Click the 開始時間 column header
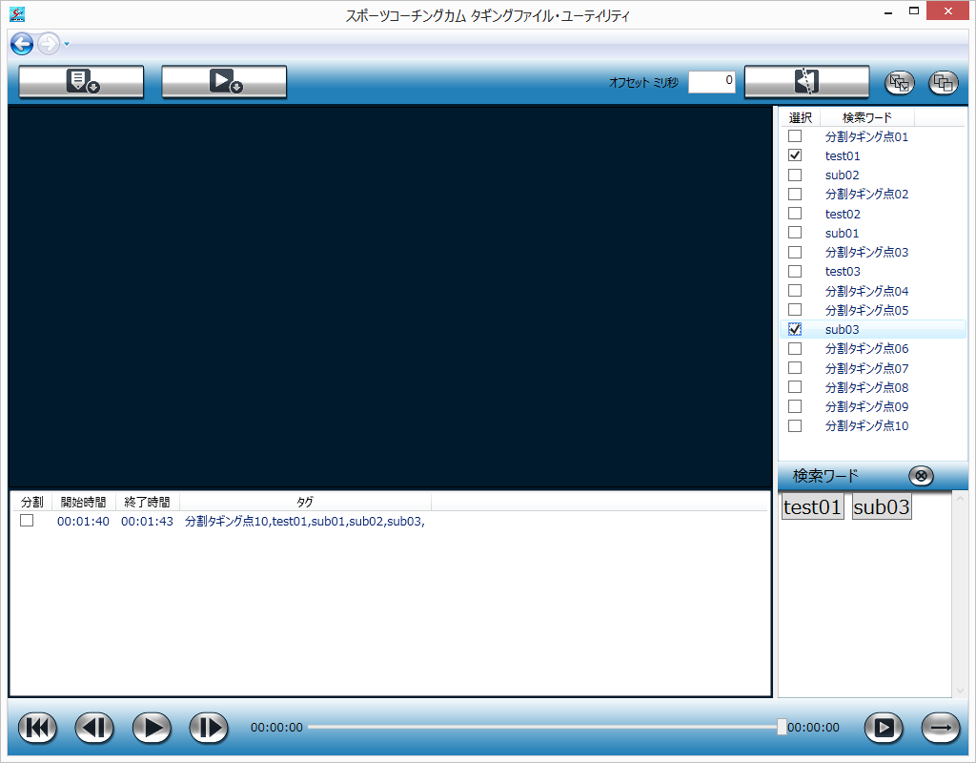The height and width of the screenshot is (763, 976). pyautogui.click(x=84, y=502)
